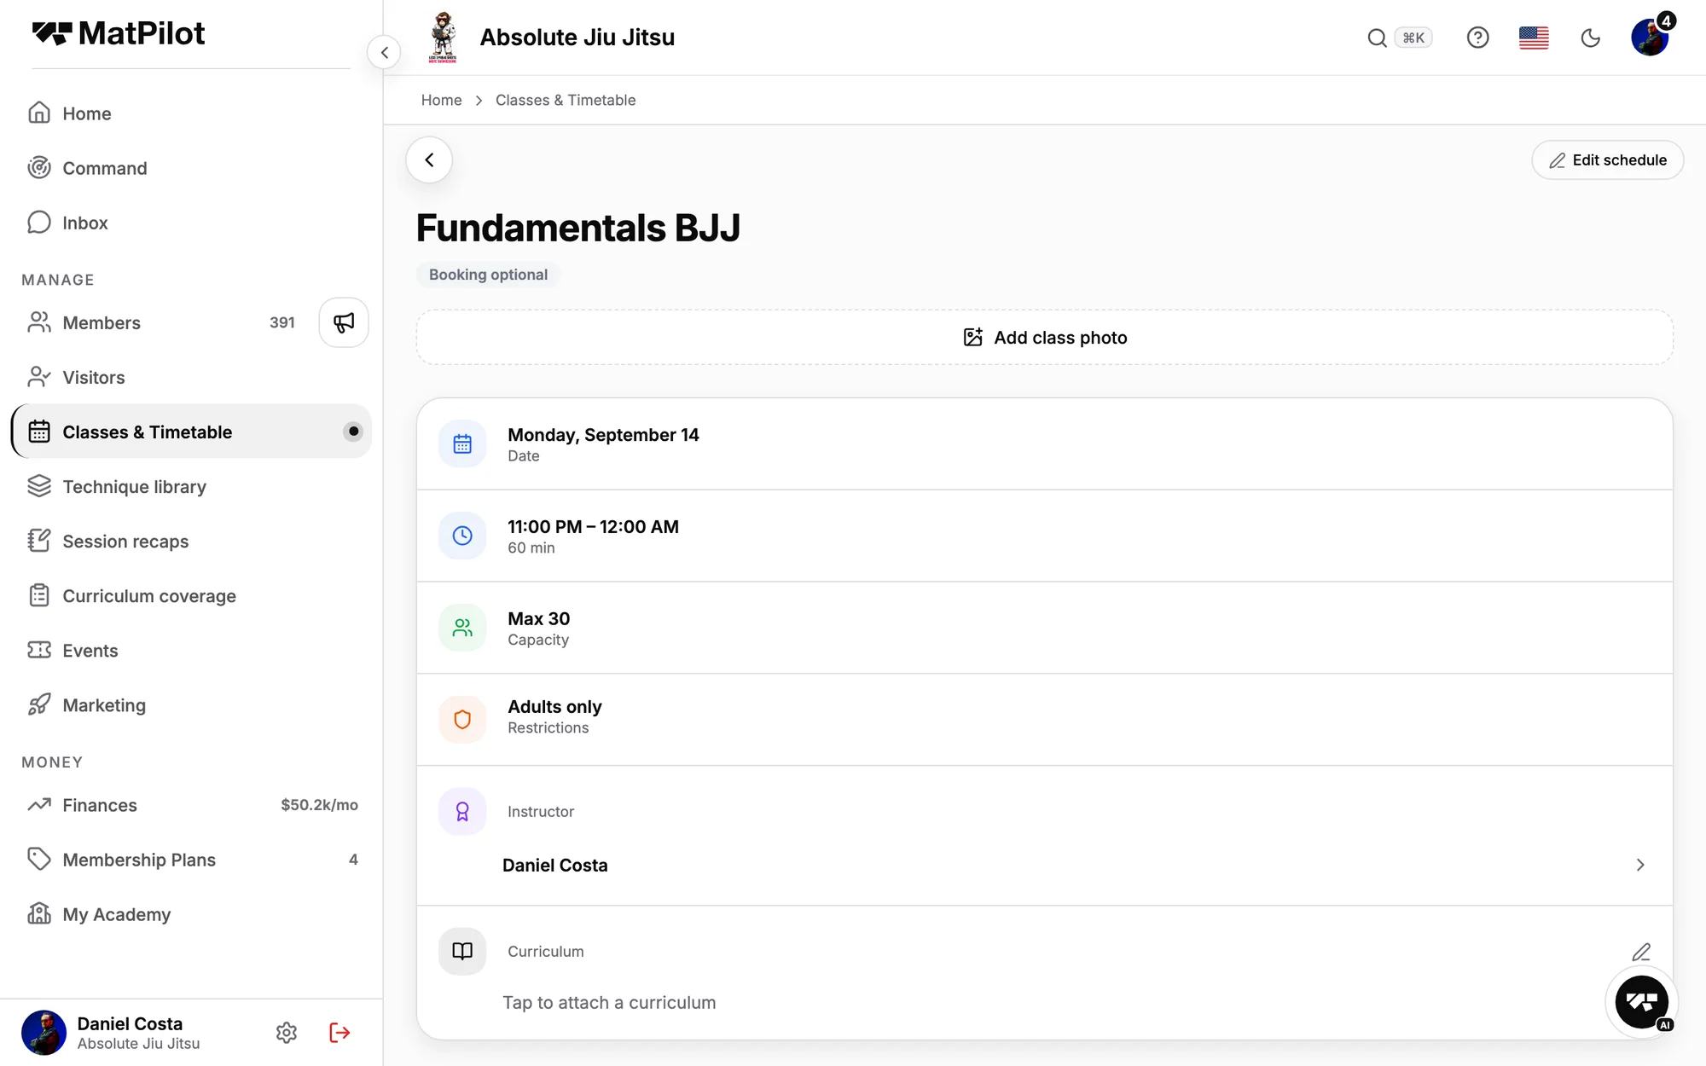Change language via US flag icon
The height and width of the screenshot is (1066, 1706).
(1534, 38)
